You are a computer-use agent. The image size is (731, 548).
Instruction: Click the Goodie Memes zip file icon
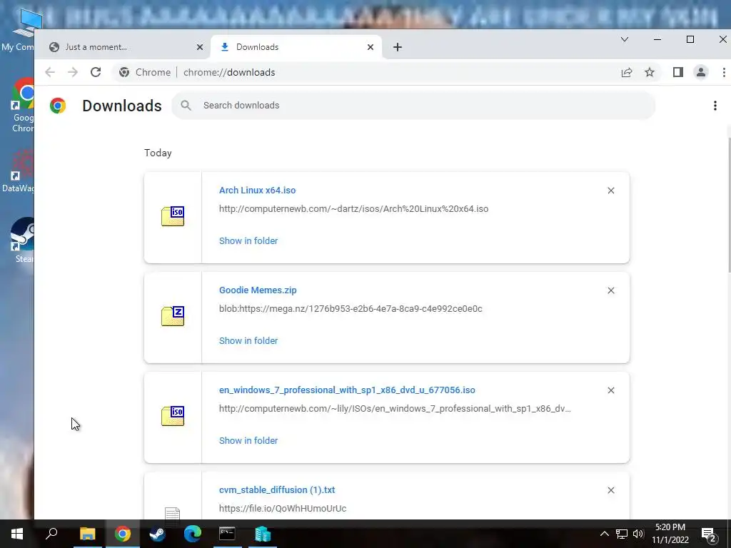[x=173, y=316]
